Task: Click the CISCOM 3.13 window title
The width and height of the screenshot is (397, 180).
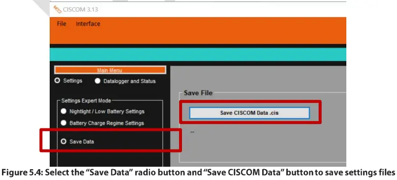Action: 81,10
